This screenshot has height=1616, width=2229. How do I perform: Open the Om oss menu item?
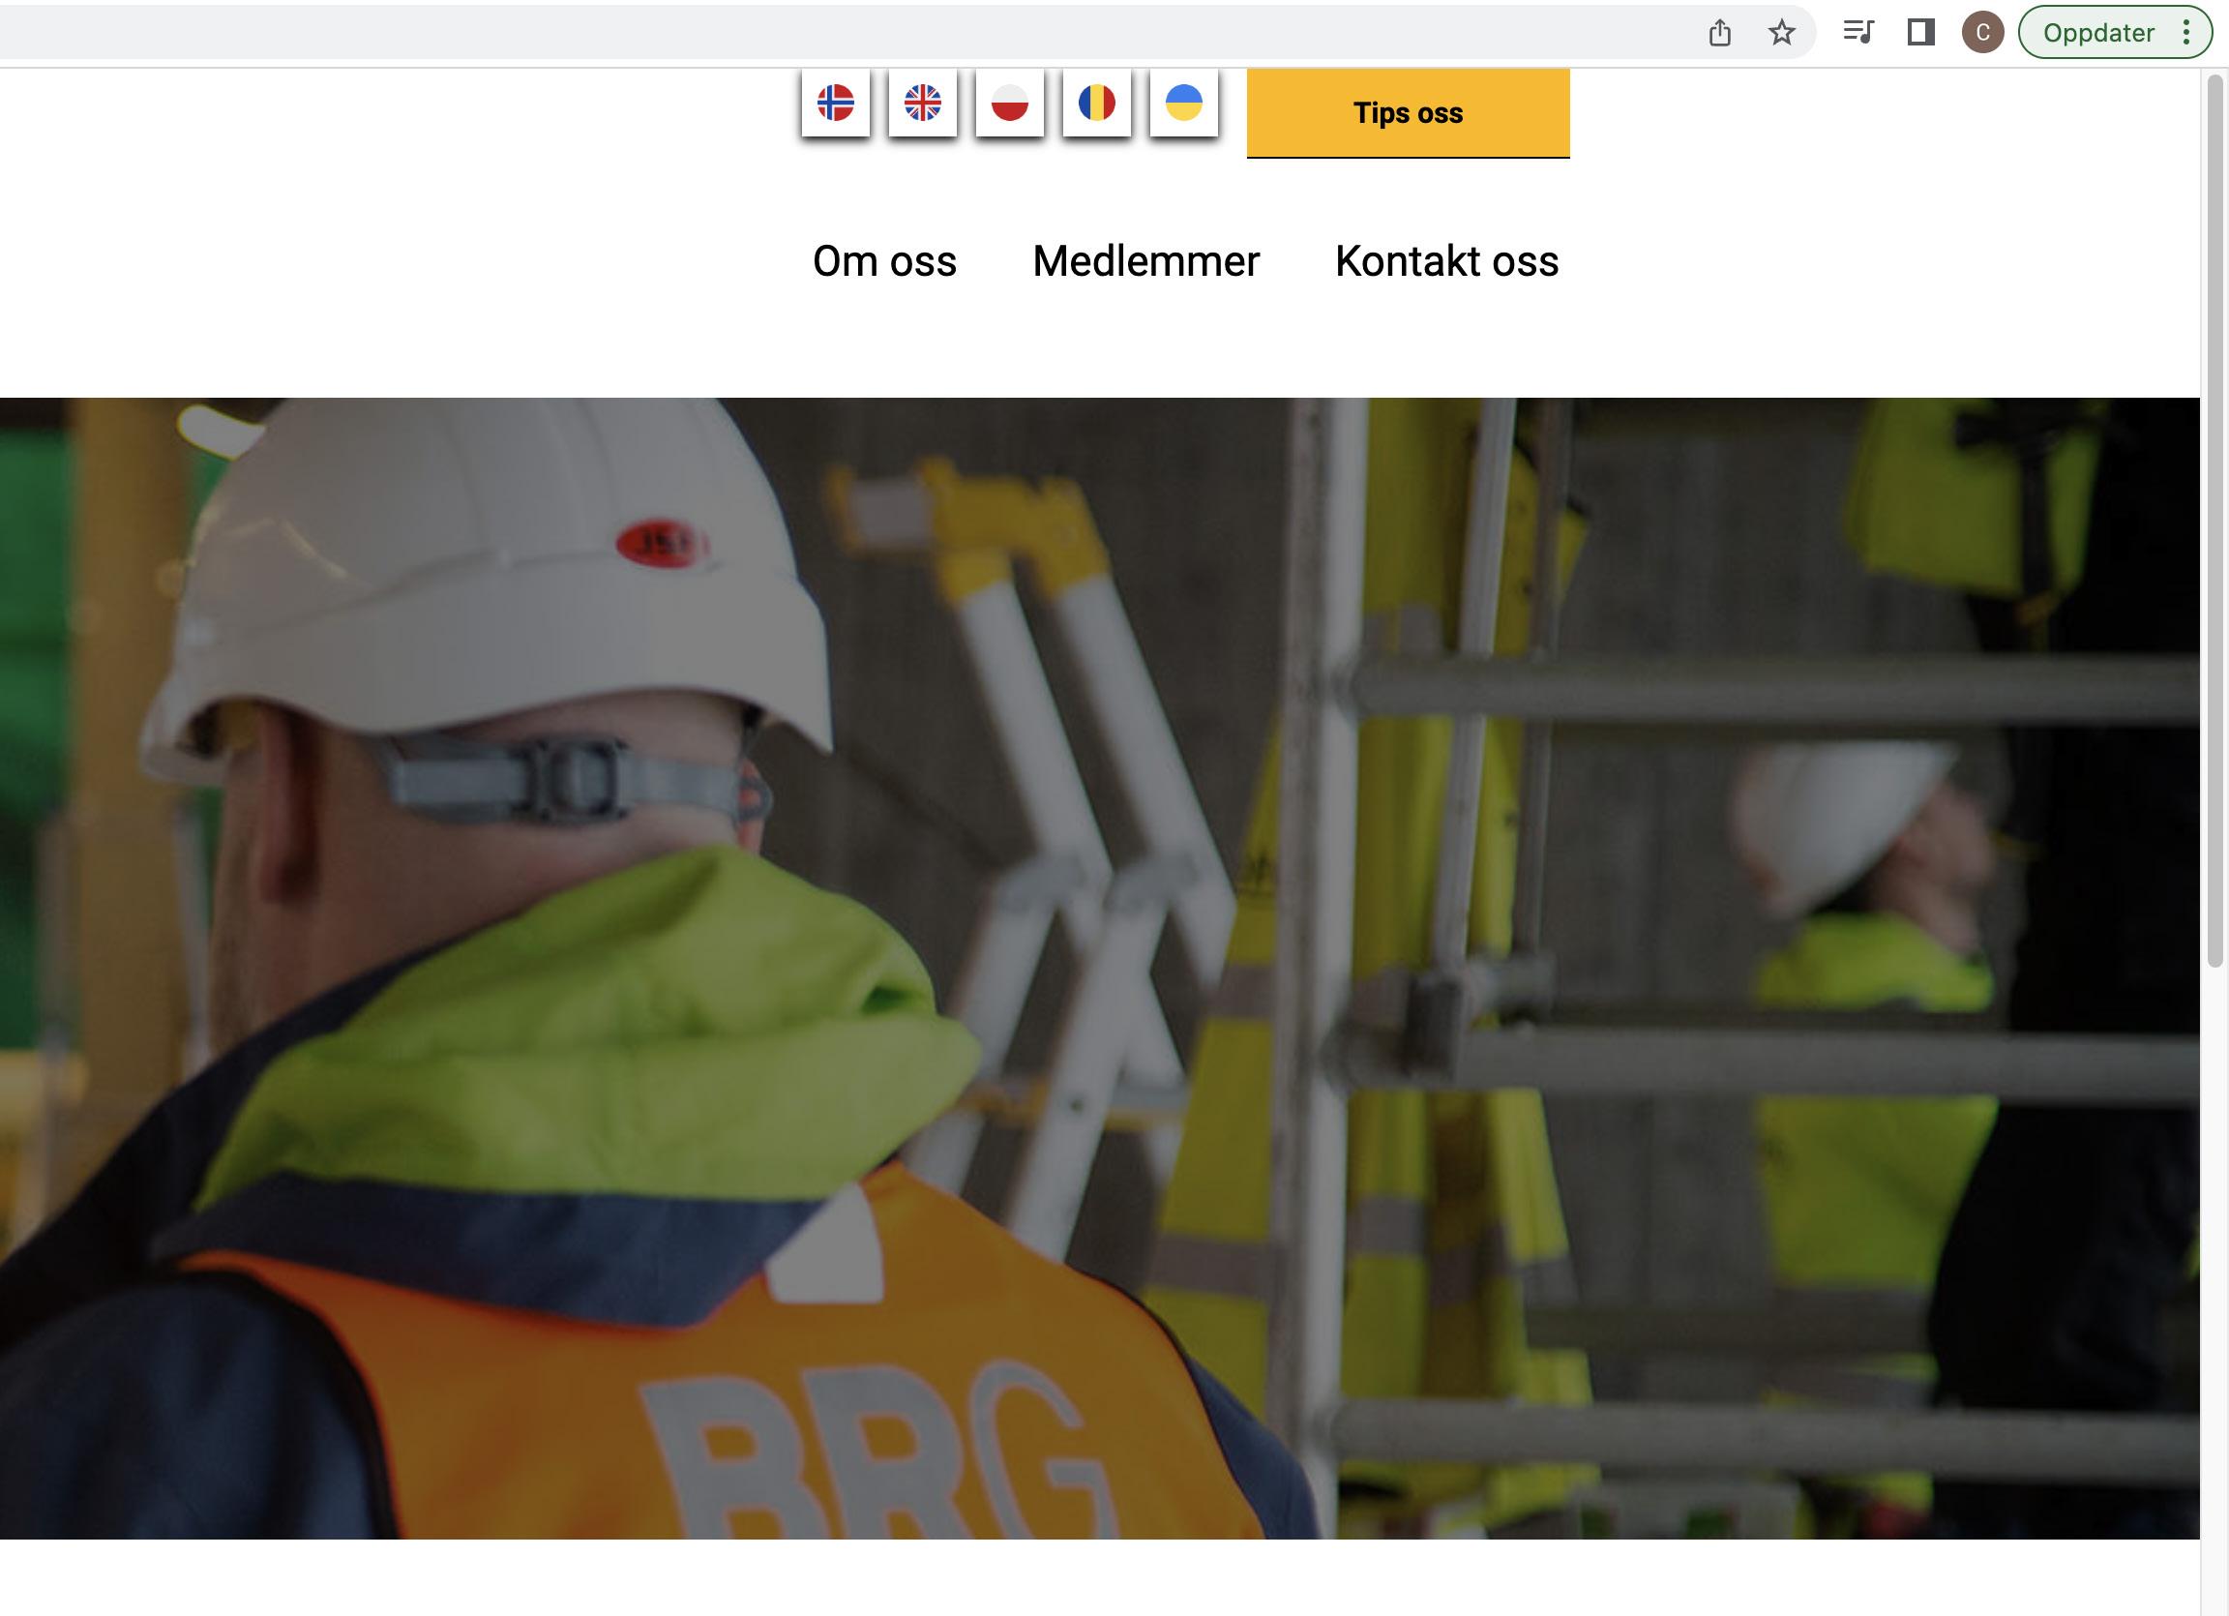pyautogui.click(x=884, y=261)
